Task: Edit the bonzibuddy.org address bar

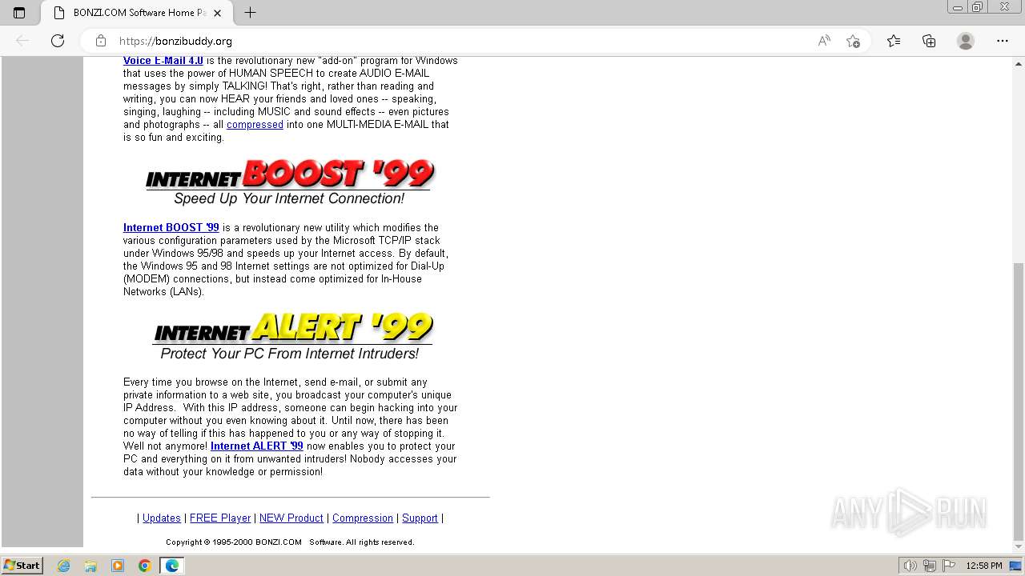Action: 460,41
